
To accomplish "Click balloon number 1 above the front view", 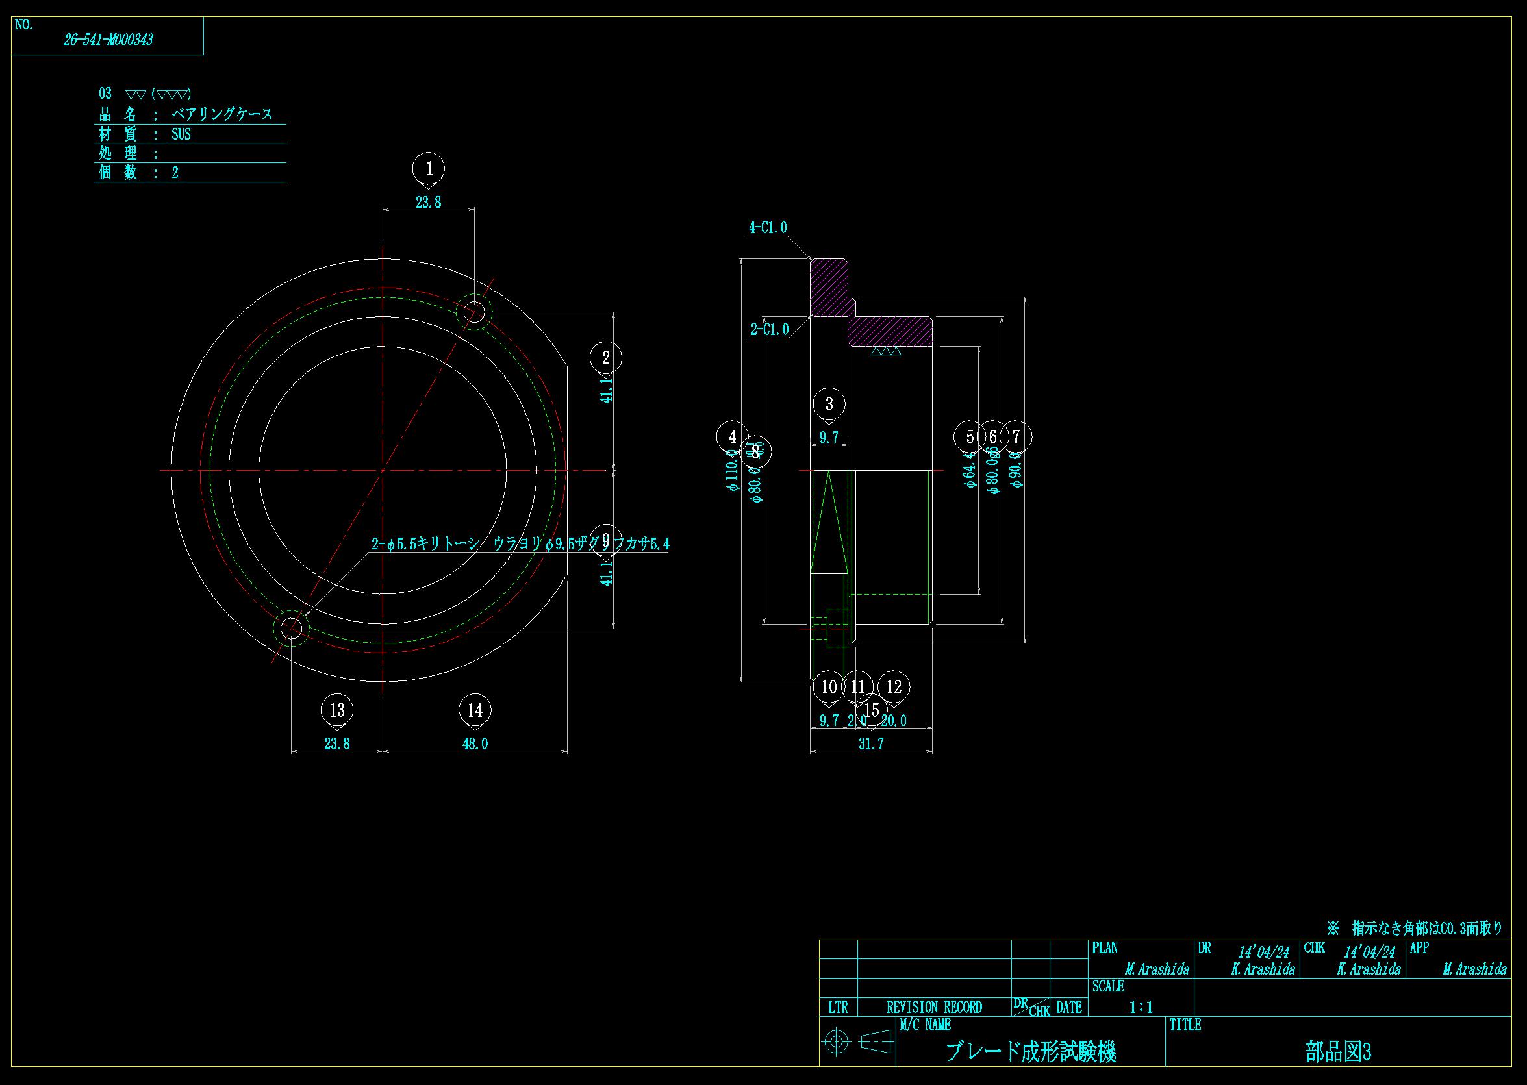I will coord(429,168).
